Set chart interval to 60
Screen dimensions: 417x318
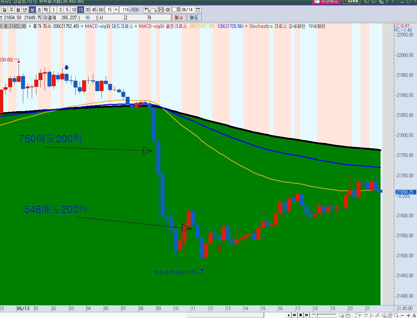point(101,10)
